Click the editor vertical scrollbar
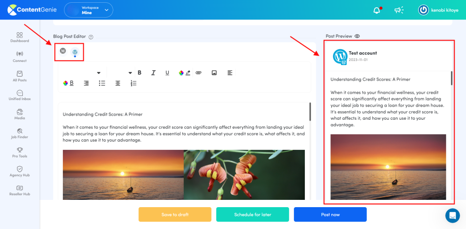The height and width of the screenshot is (229, 466). coord(310,112)
